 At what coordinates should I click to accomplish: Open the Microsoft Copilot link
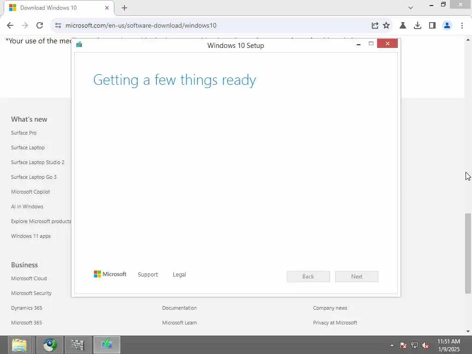coord(30,192)
